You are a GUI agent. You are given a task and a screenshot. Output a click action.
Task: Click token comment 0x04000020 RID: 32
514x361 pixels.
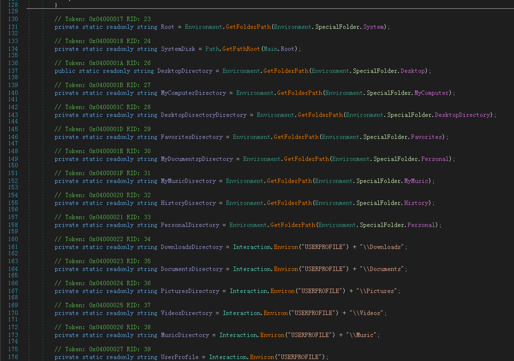(x=103, y=195)
